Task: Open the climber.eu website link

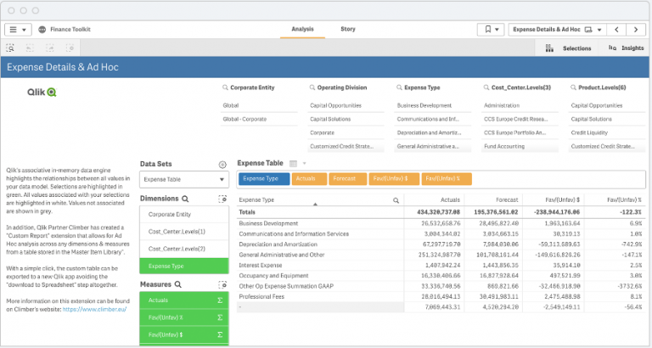Action: 94,309
